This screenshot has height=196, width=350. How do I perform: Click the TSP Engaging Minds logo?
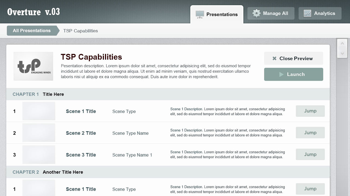33,66
